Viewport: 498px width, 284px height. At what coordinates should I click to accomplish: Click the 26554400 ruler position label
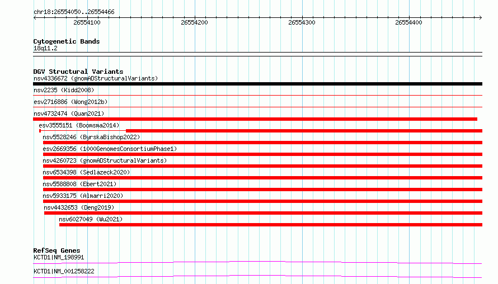pos(408,22)
